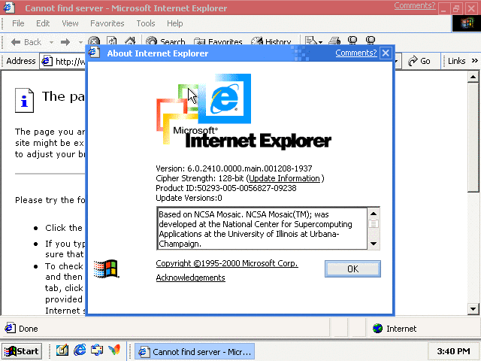Click the Product ID text line

pyautogui.click(x=226, y=188)
